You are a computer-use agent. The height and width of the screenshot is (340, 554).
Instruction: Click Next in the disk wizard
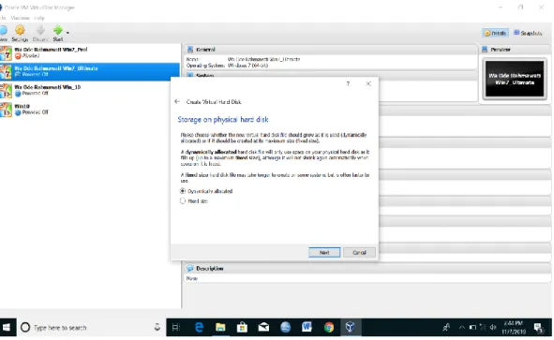324,253
